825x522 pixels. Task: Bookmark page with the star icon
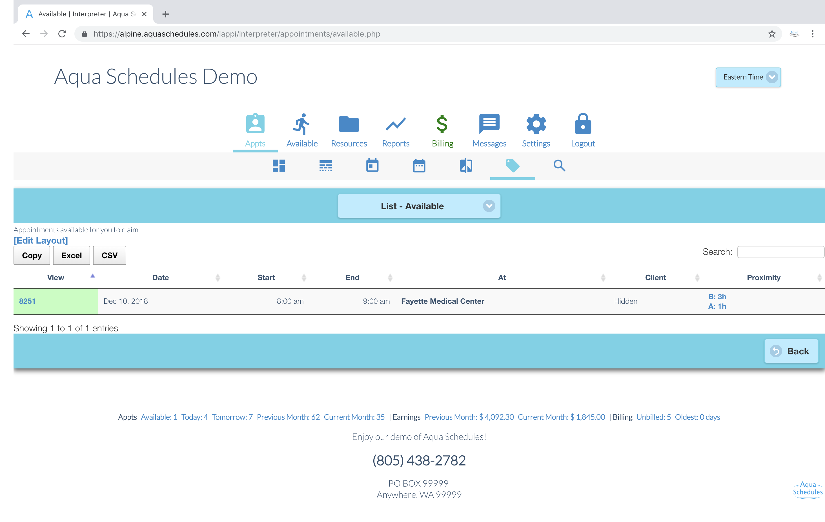click(x=771, y=34)
